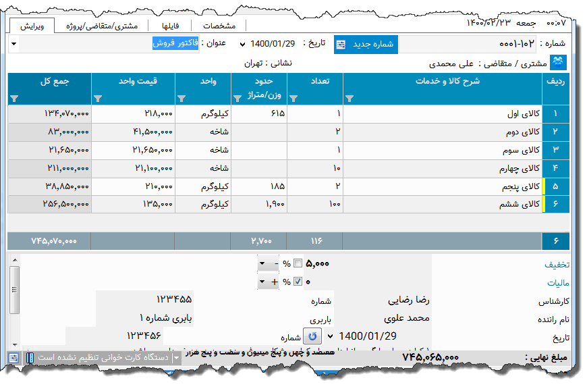The height and width of the screenshot is (391, 587).
Task: Open filter funnel on جمع کل column
Action: 14,99
